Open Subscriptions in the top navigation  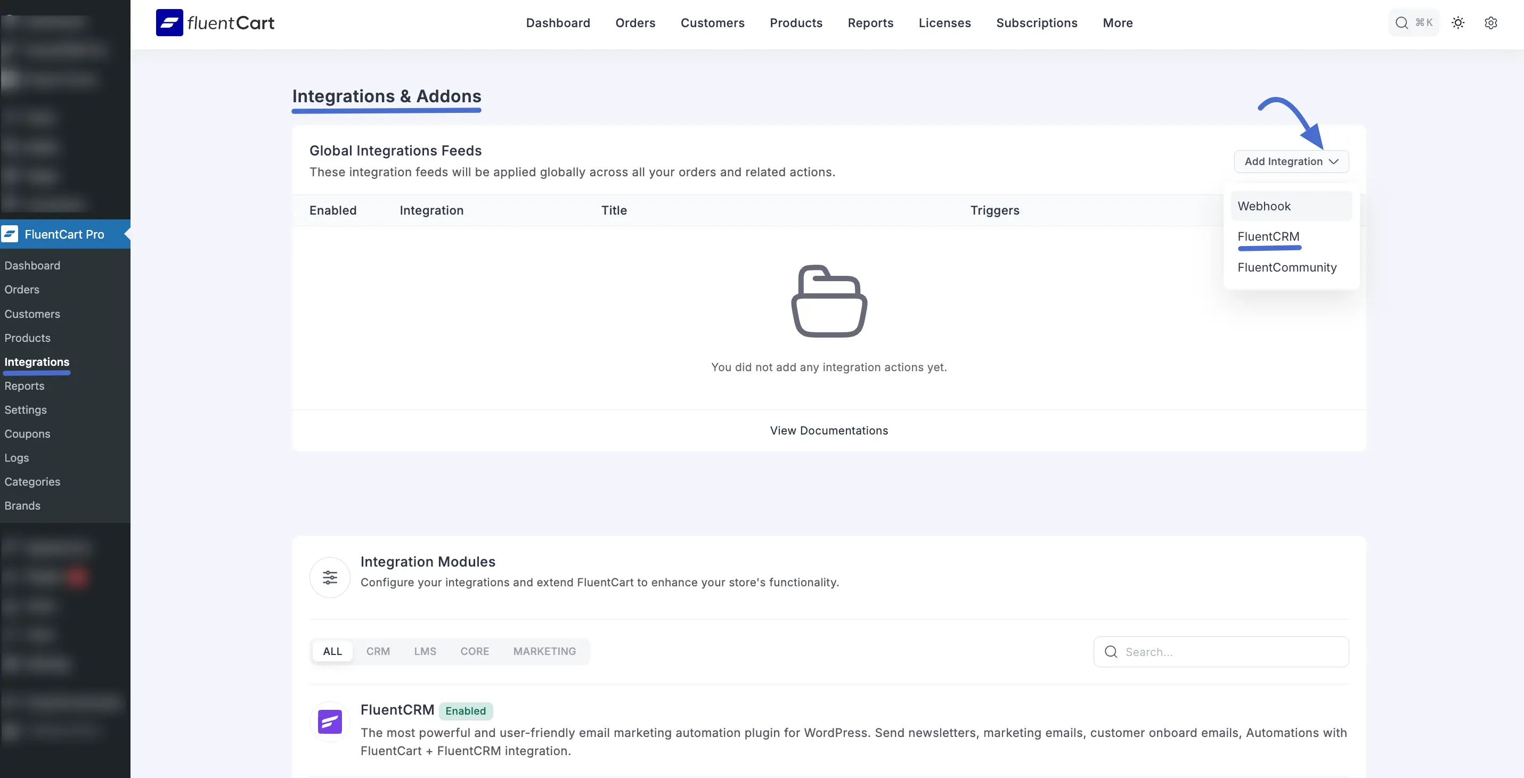[1037, 22]
